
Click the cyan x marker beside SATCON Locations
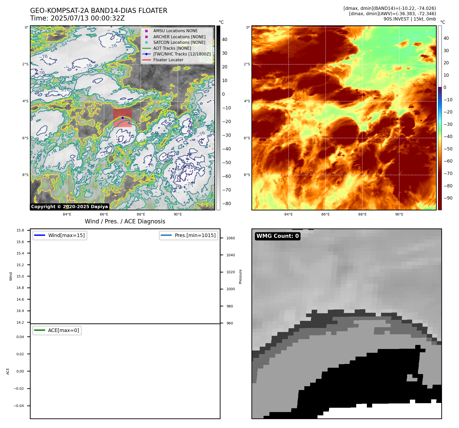(146, 43)
